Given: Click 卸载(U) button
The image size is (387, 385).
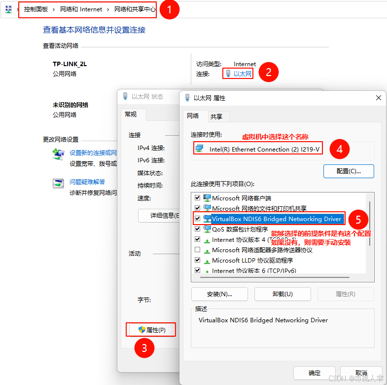Looking at the screenshot, I should point(282,294).
